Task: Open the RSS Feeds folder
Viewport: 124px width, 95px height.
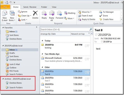Action: click(12, 71)
